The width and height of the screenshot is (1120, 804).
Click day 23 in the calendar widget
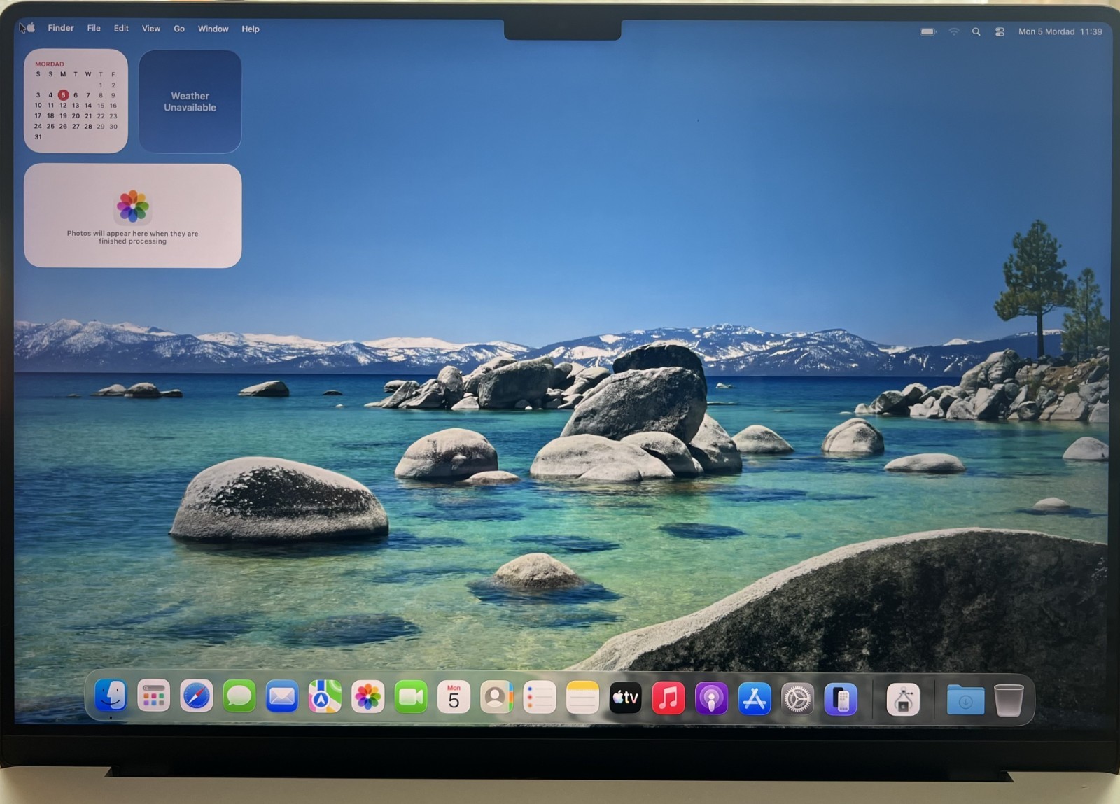[113, 116]
